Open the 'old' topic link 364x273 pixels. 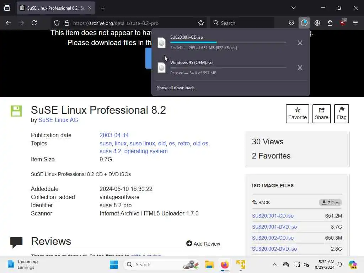click(162, 144)
